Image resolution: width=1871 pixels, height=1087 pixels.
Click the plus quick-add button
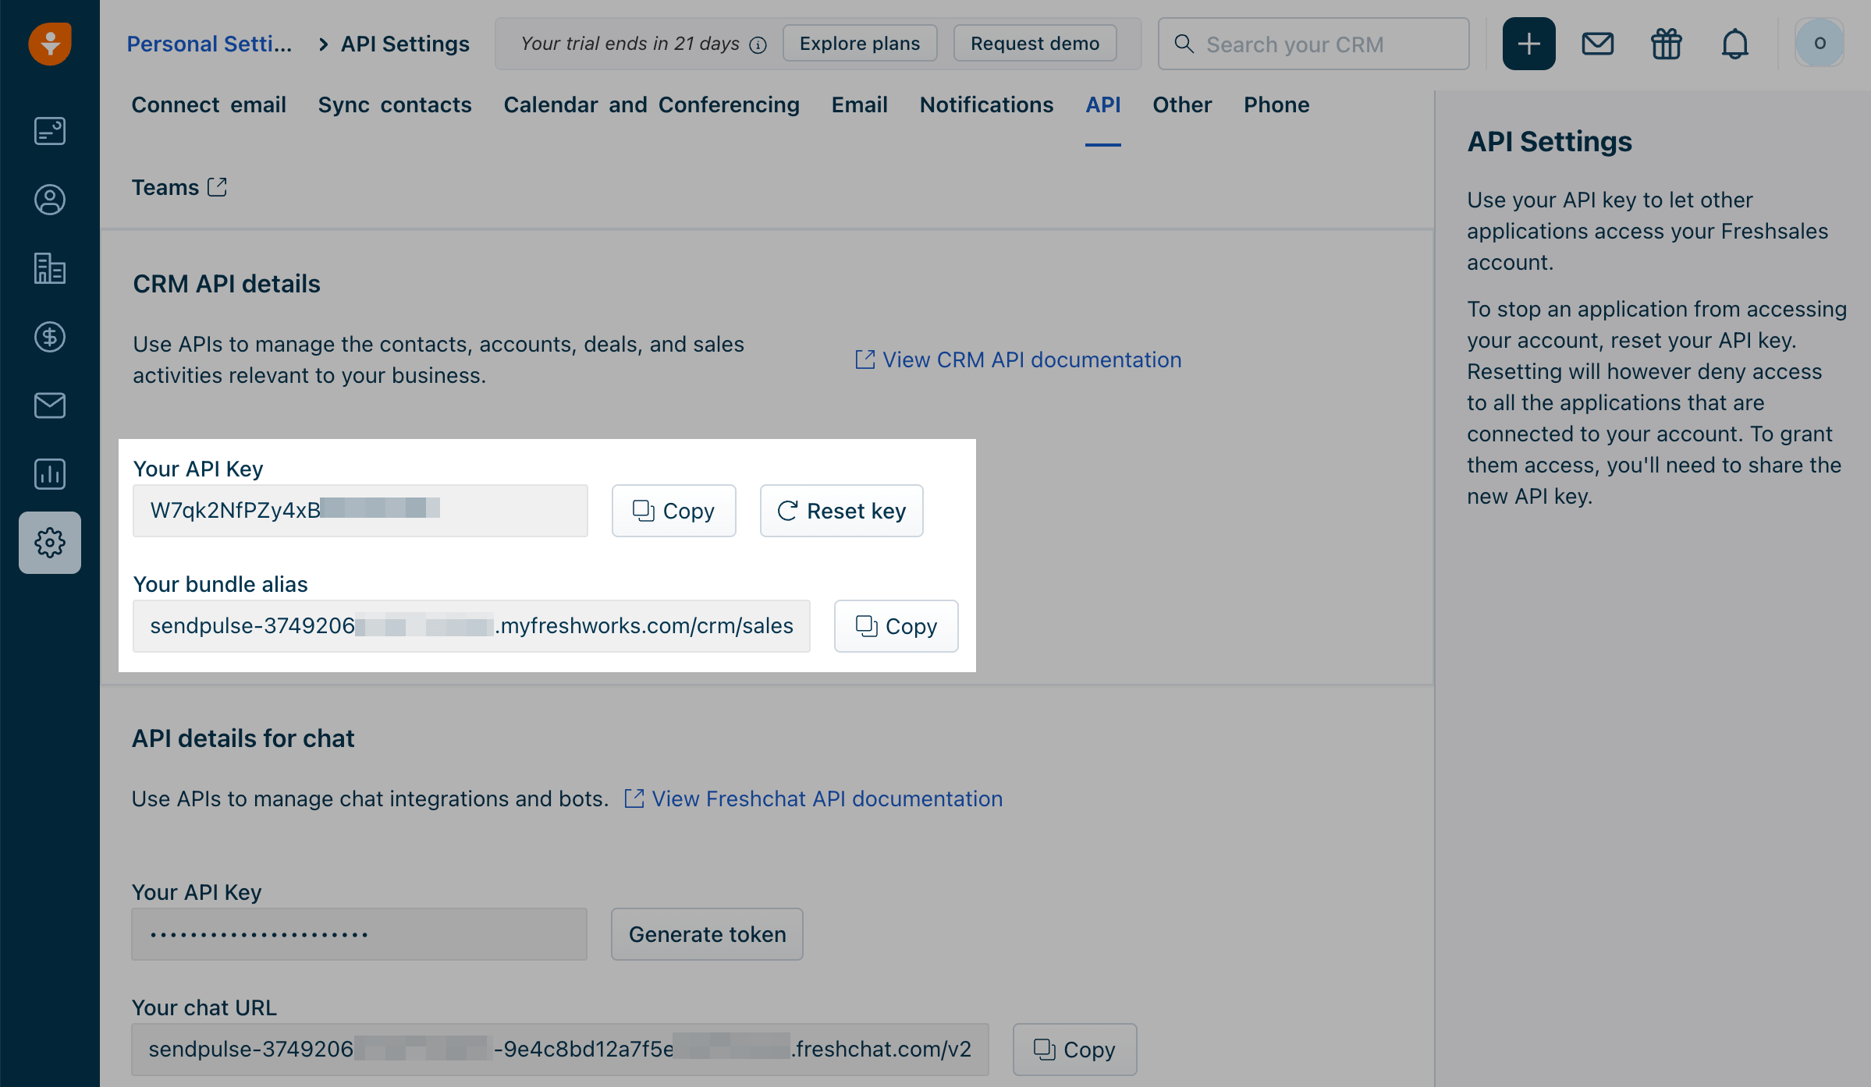coord(1528,44)
